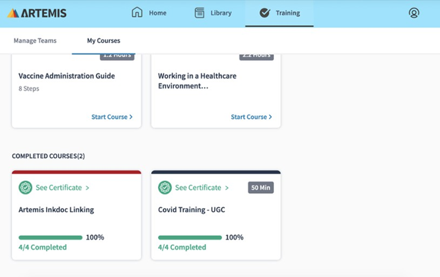The image size is (440, 277).
Task: Click the Working in a Healthcare Environment title
Action: click(x=197, y=81)
